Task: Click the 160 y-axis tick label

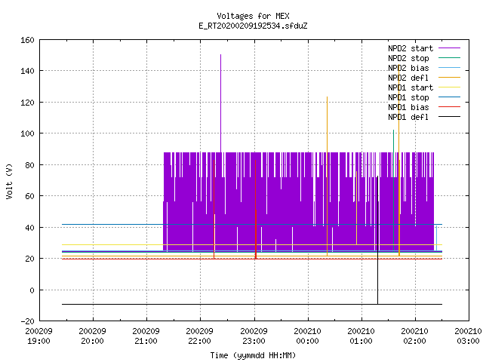Action: pos(27,40)
